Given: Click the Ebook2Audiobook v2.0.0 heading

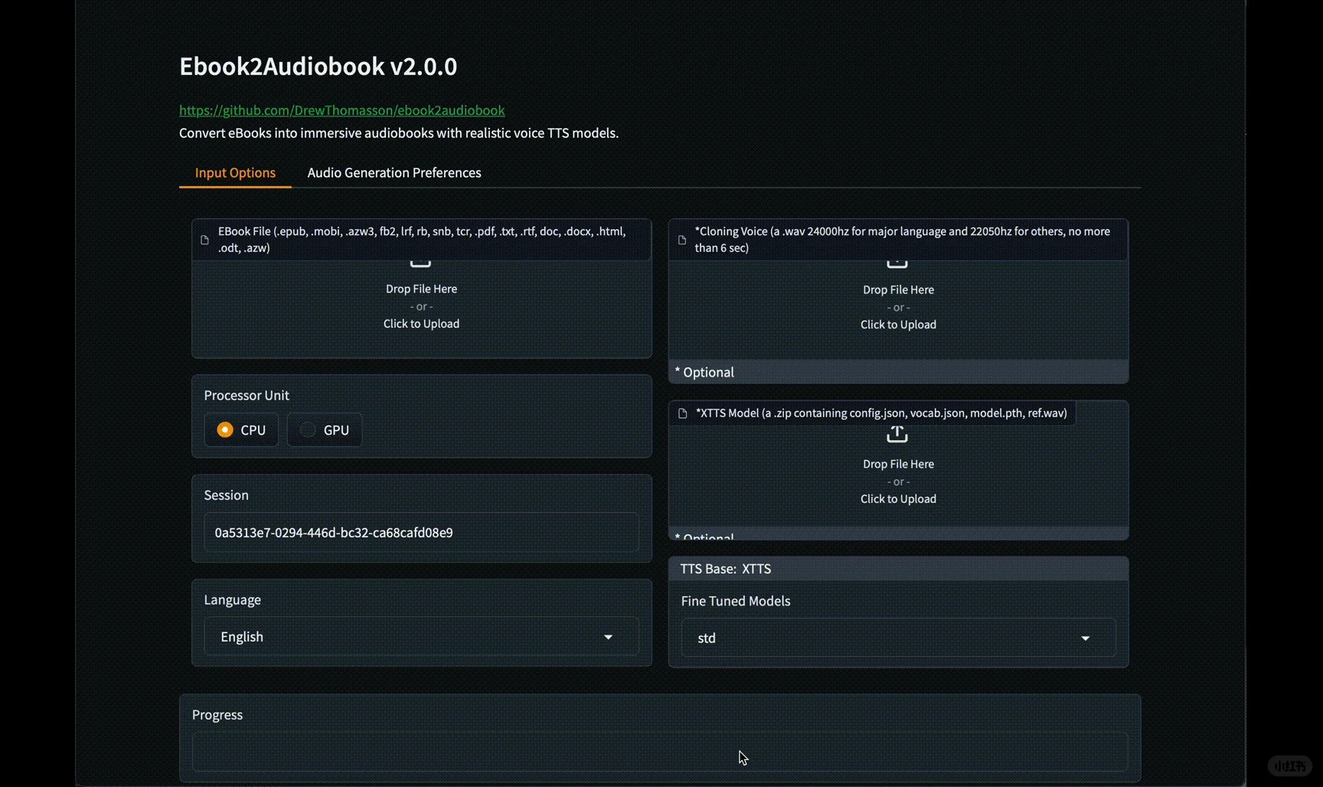Looking at the screenshot, I should 318,67.
